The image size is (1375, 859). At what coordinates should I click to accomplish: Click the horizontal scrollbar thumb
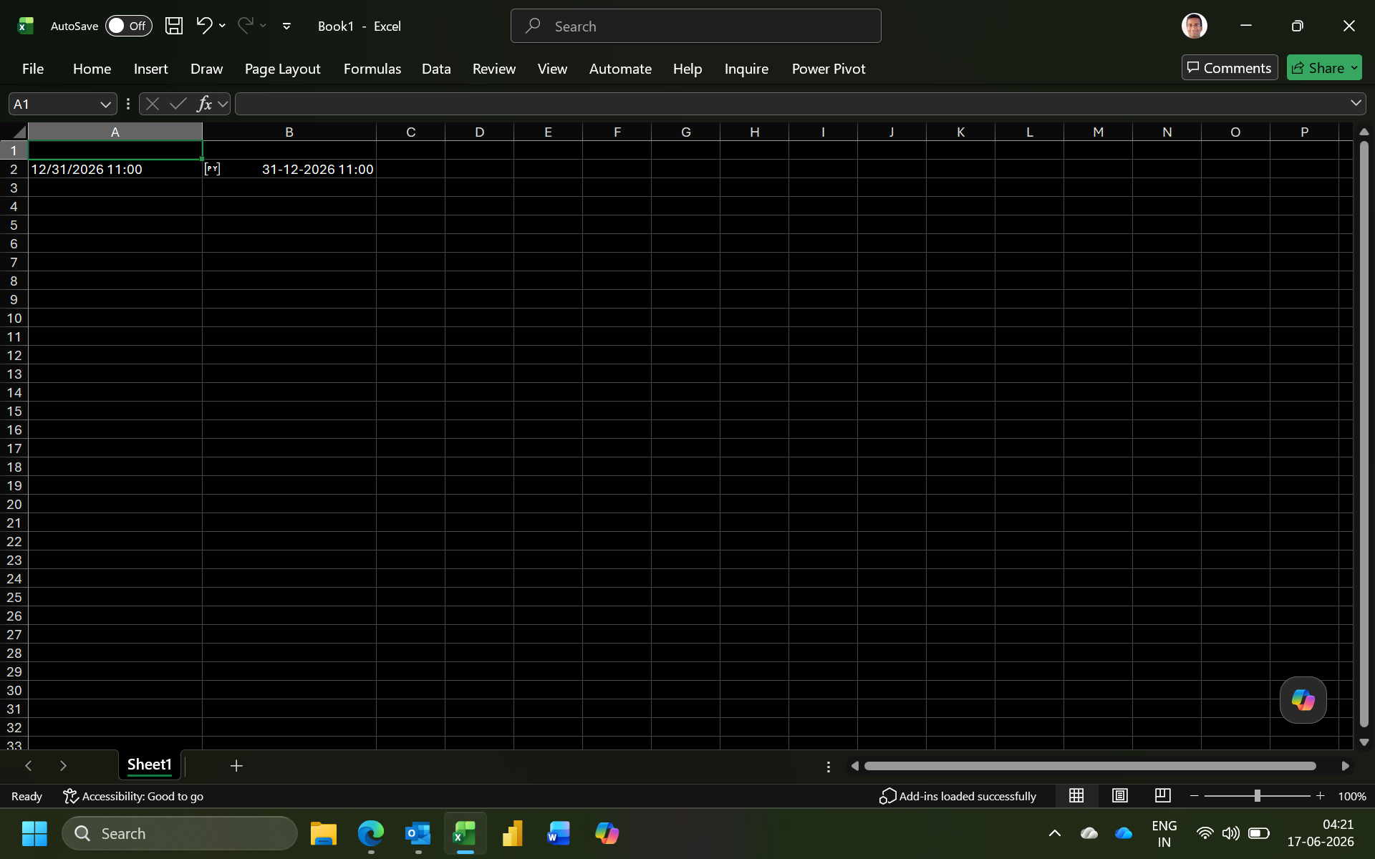pyautogui.click(x=1090, y=766)
